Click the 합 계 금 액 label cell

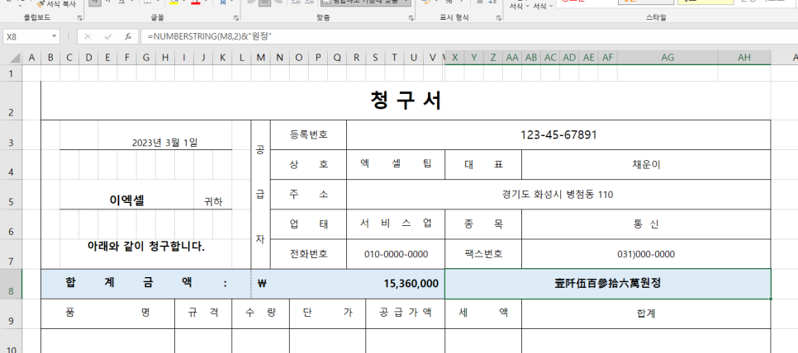[x=146, y=284]
